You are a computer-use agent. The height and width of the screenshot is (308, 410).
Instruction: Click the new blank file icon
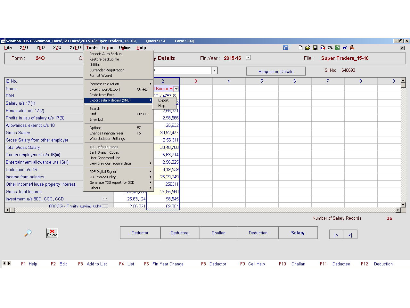click(x=300, y=48)
